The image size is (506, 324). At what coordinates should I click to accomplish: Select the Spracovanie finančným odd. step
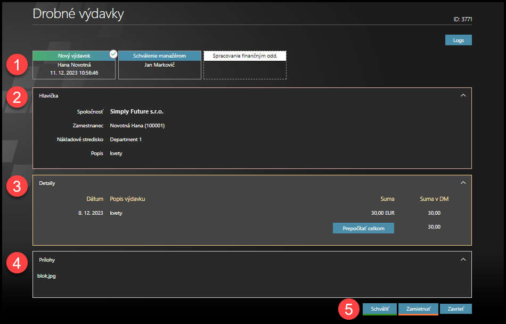tap(245, 56)
